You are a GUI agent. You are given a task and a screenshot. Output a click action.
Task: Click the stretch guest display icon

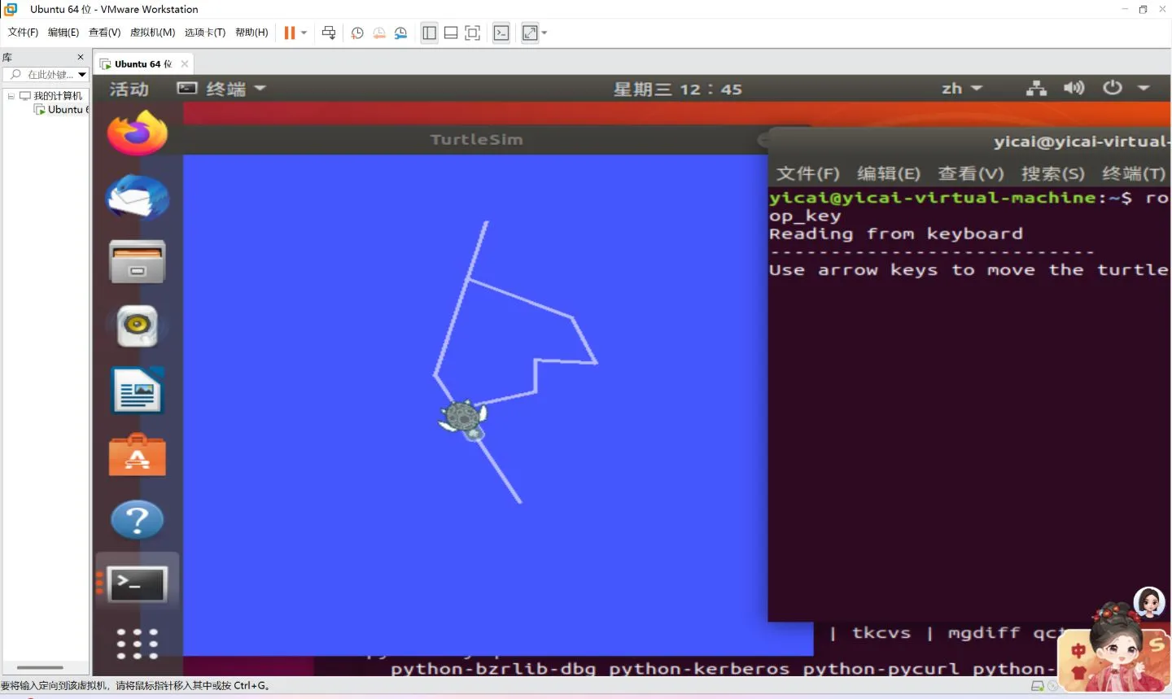tap(530, 33)
